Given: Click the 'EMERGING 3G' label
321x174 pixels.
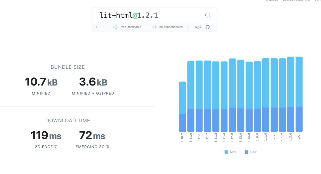Looking at the screenshot, I should tap(90, 147).
